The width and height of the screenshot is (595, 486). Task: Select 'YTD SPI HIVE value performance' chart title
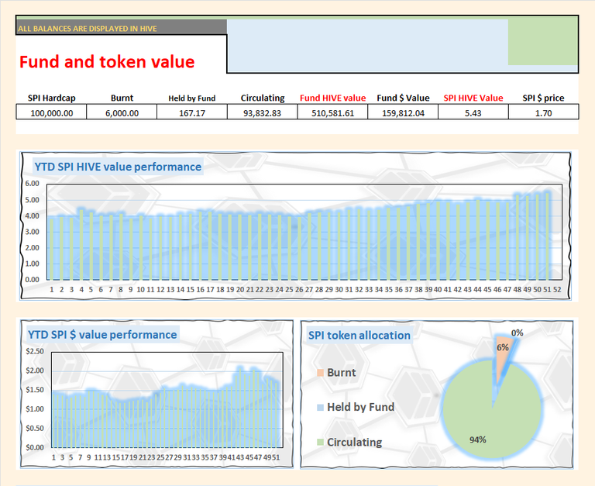coord(118,167)
